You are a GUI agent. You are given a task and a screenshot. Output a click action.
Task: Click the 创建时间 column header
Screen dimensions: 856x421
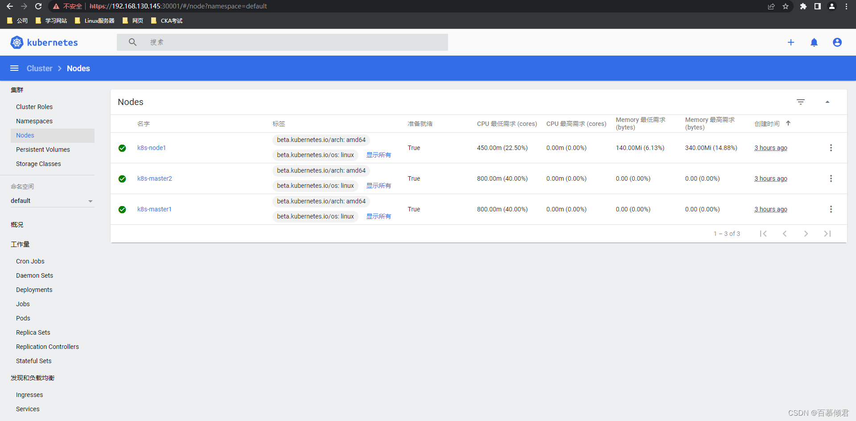pos(767,124)
